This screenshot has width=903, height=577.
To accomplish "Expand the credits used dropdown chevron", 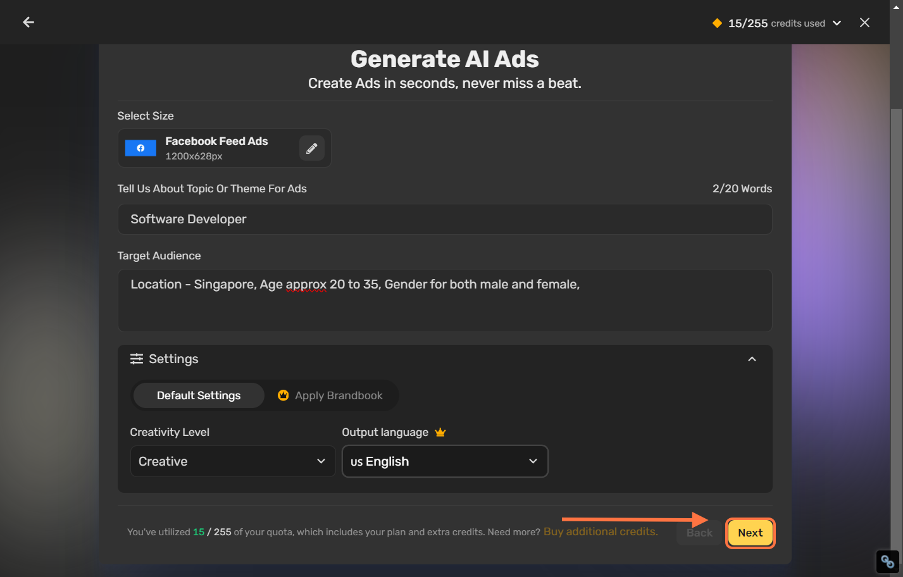I will click(837, 23).
